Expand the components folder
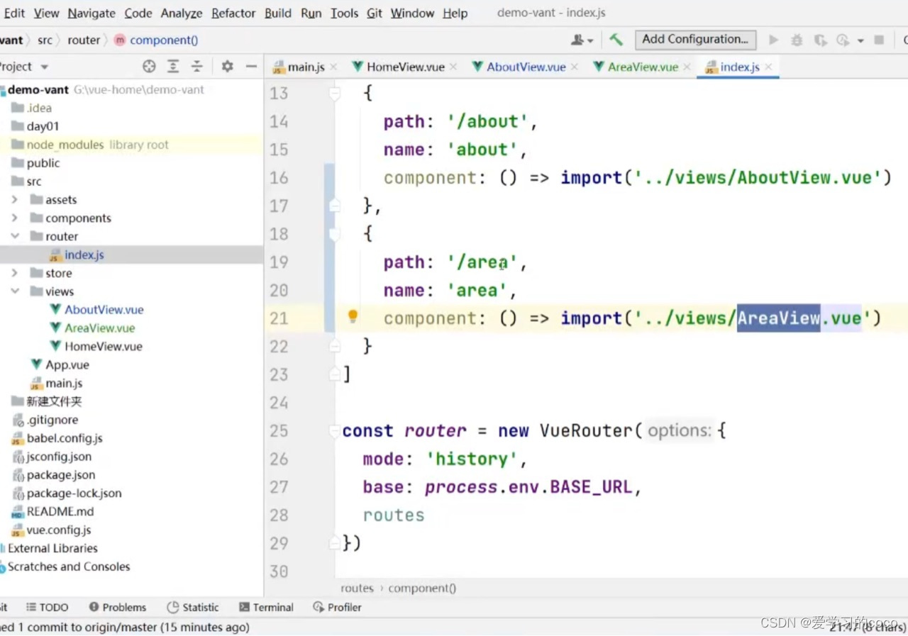This screenshot has width=908, height=636. [15, 218]
